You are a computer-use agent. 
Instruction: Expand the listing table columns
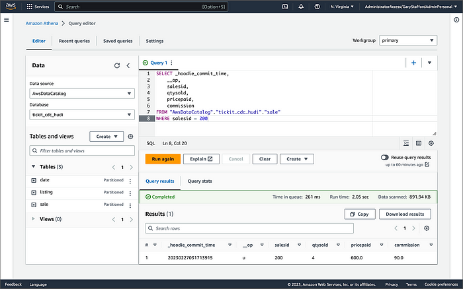pos(34,193)
